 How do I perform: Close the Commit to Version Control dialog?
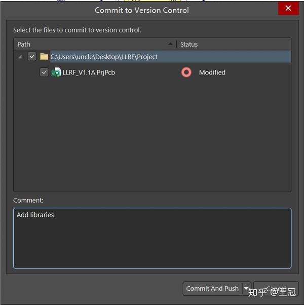288,9
